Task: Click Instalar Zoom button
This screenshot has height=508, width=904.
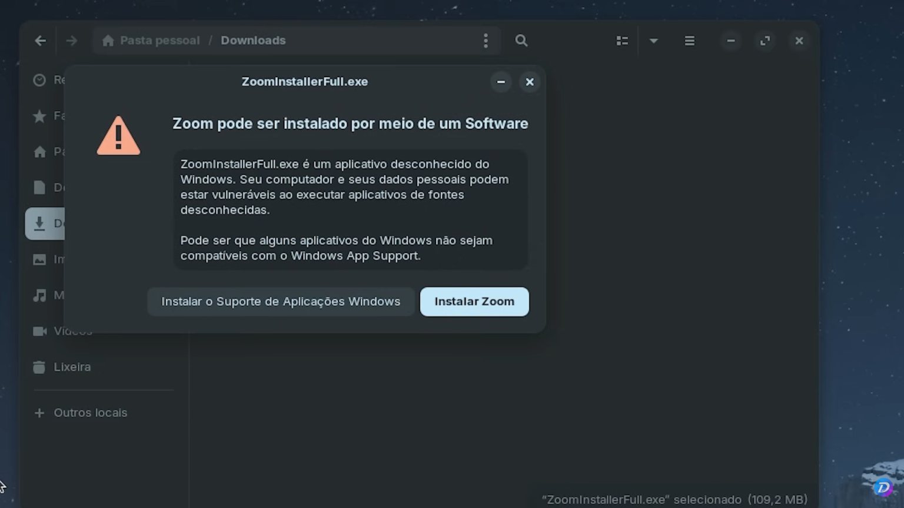Action: pos(474,301)
